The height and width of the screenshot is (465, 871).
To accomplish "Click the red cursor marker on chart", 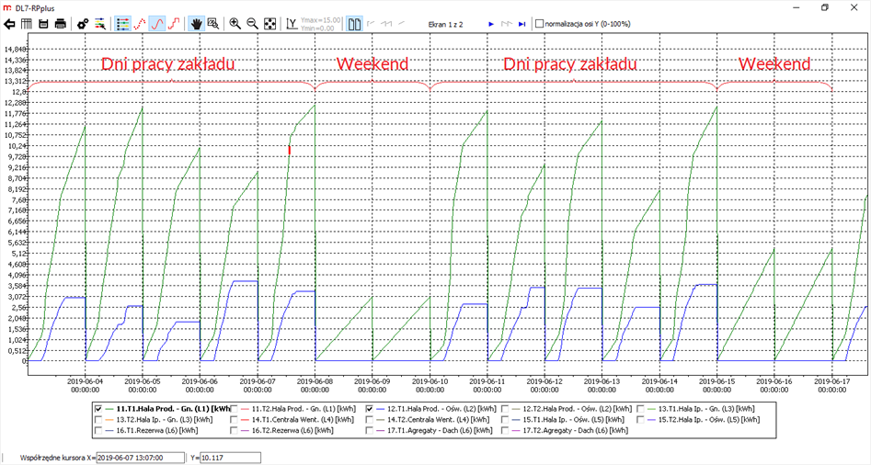I will 290,150.
